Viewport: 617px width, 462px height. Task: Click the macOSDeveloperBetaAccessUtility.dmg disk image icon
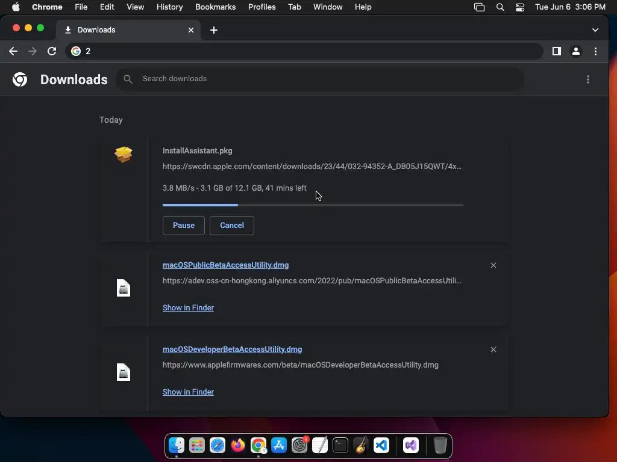tap(123, 372)
